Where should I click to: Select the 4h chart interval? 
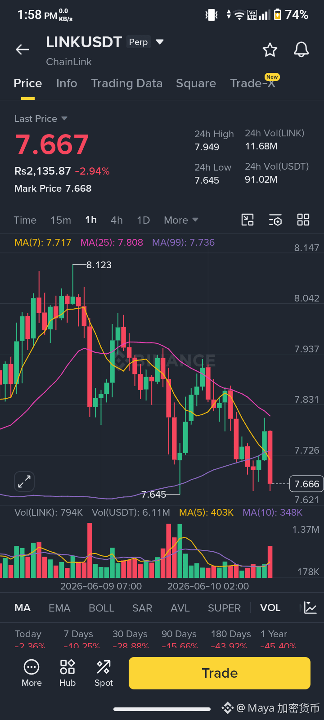point(117,220)
